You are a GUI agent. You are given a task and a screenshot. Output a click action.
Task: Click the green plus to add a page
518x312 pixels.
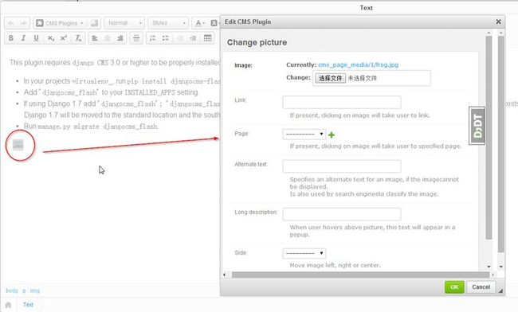[332, 135]
